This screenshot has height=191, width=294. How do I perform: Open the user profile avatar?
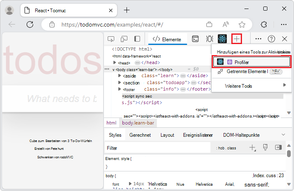(x=9, y=10)
